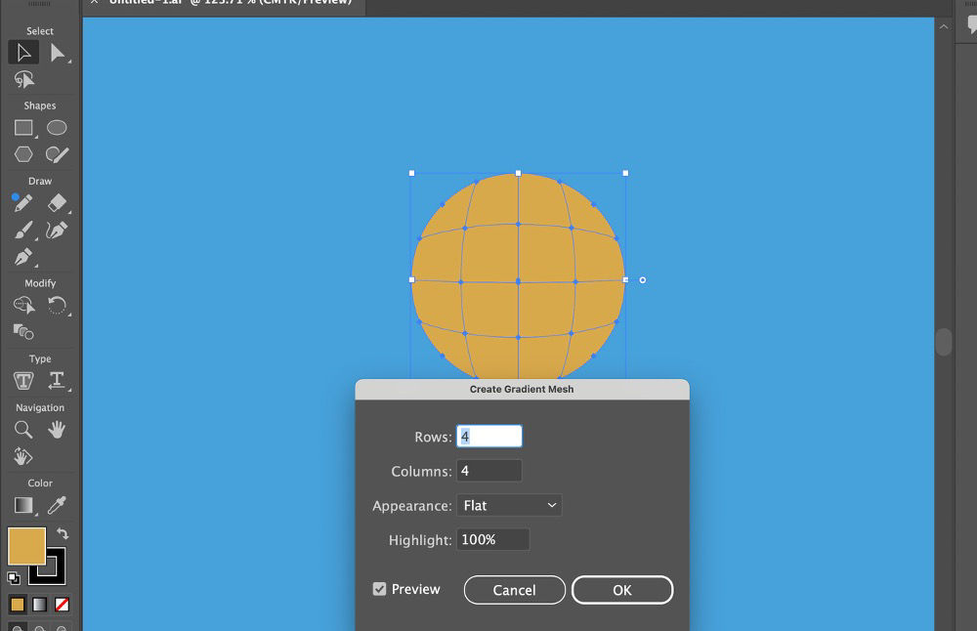Dismiss the dialog with Cancel
Viewport: 977px width, 631px height.
(x=514, y=590)
